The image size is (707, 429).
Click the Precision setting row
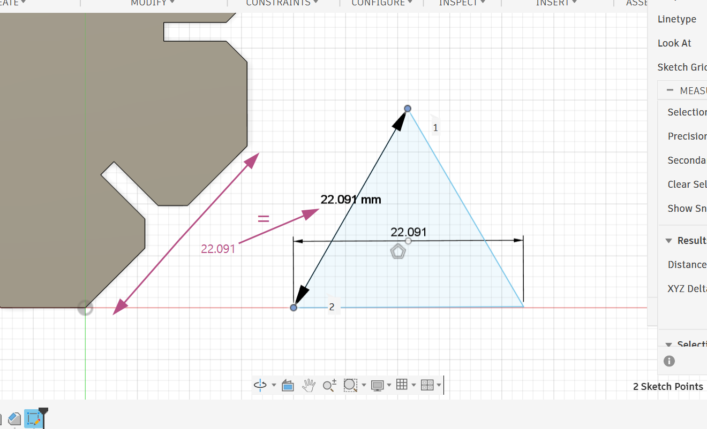(x=687, y=136)
